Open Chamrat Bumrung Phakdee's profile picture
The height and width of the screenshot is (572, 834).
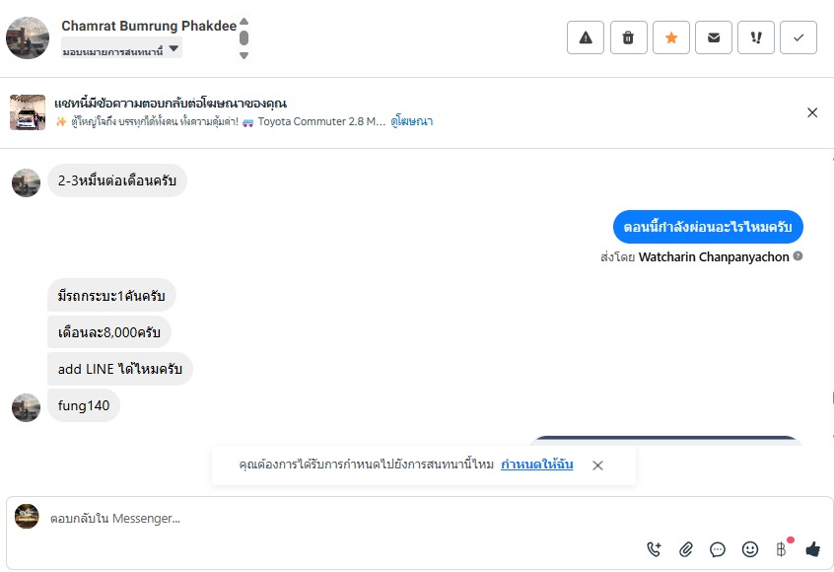(x=28, y=37)
